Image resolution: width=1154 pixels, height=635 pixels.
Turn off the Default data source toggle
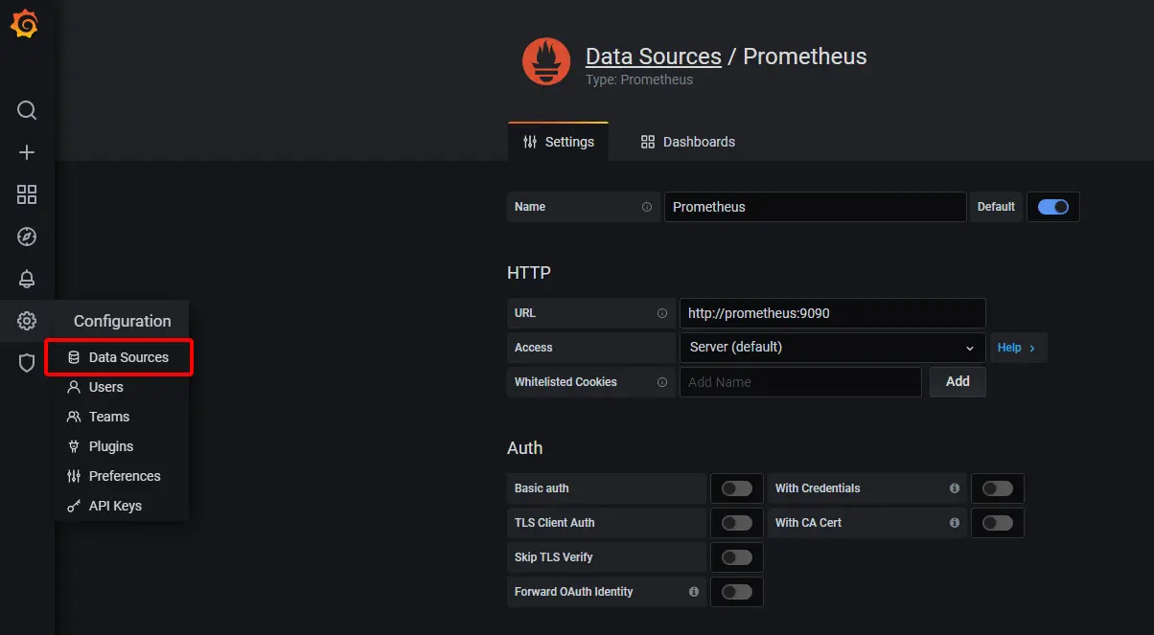point(1052,207)
